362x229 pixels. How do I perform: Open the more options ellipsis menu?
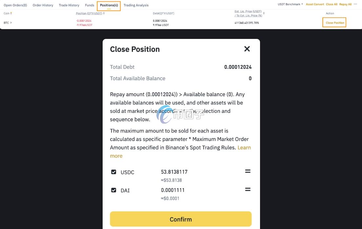(x=355, y=4)
